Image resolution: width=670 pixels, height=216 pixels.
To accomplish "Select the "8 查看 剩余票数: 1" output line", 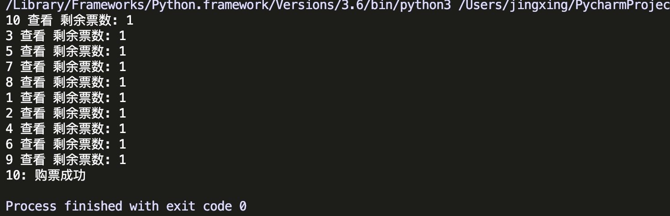I will [x=65, y=82].
